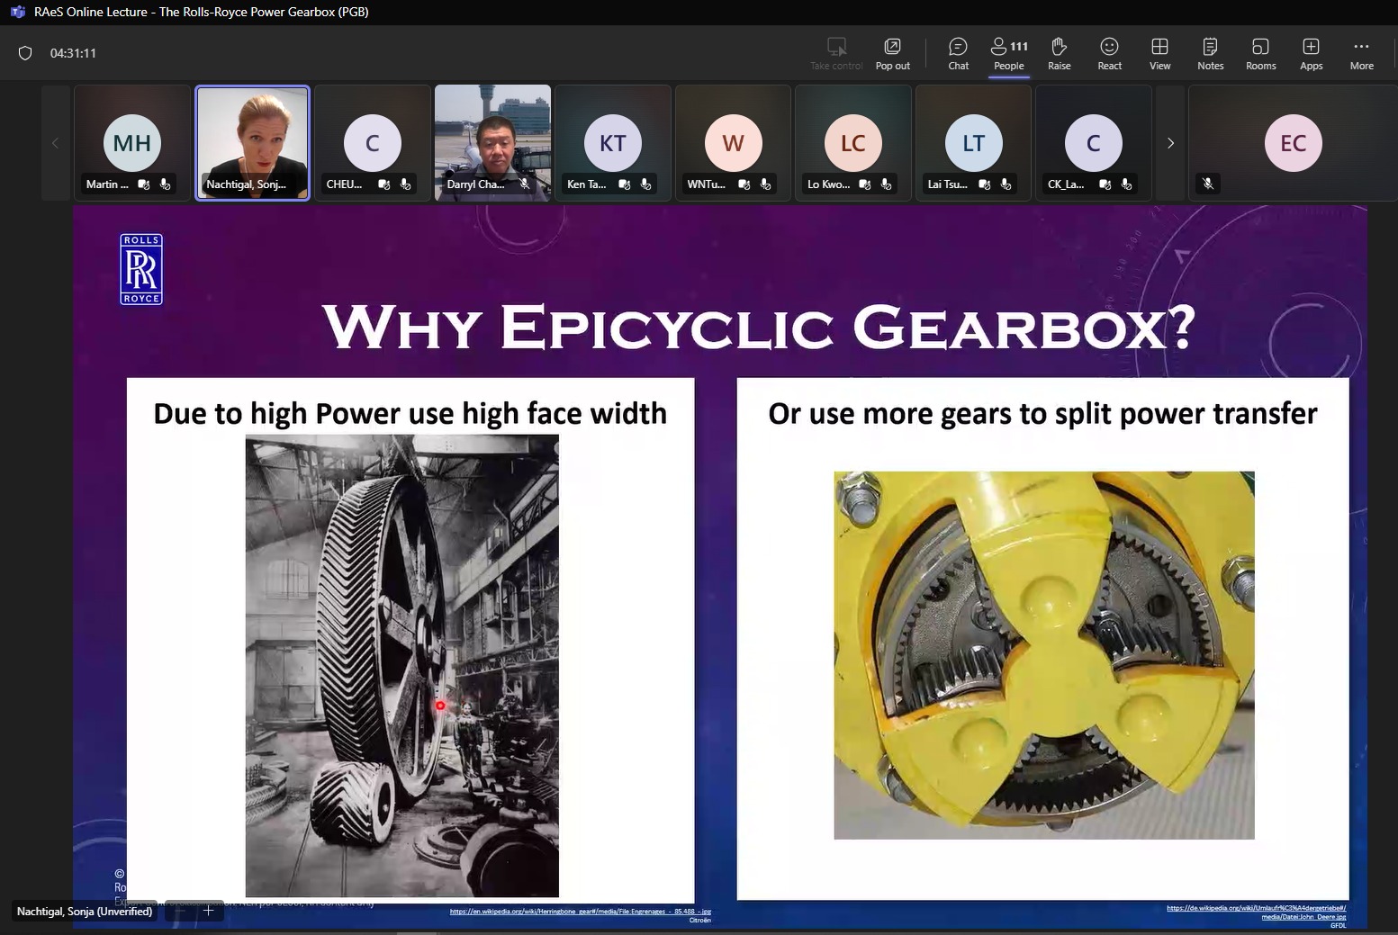Click the Teams app icon in title bar
The width and height of the screenshot is (1398, 935).
point(17,12)
